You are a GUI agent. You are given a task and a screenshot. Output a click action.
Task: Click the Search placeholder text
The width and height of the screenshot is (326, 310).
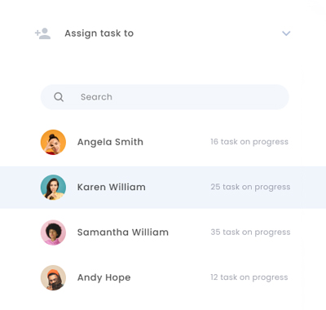click(96, 97)
